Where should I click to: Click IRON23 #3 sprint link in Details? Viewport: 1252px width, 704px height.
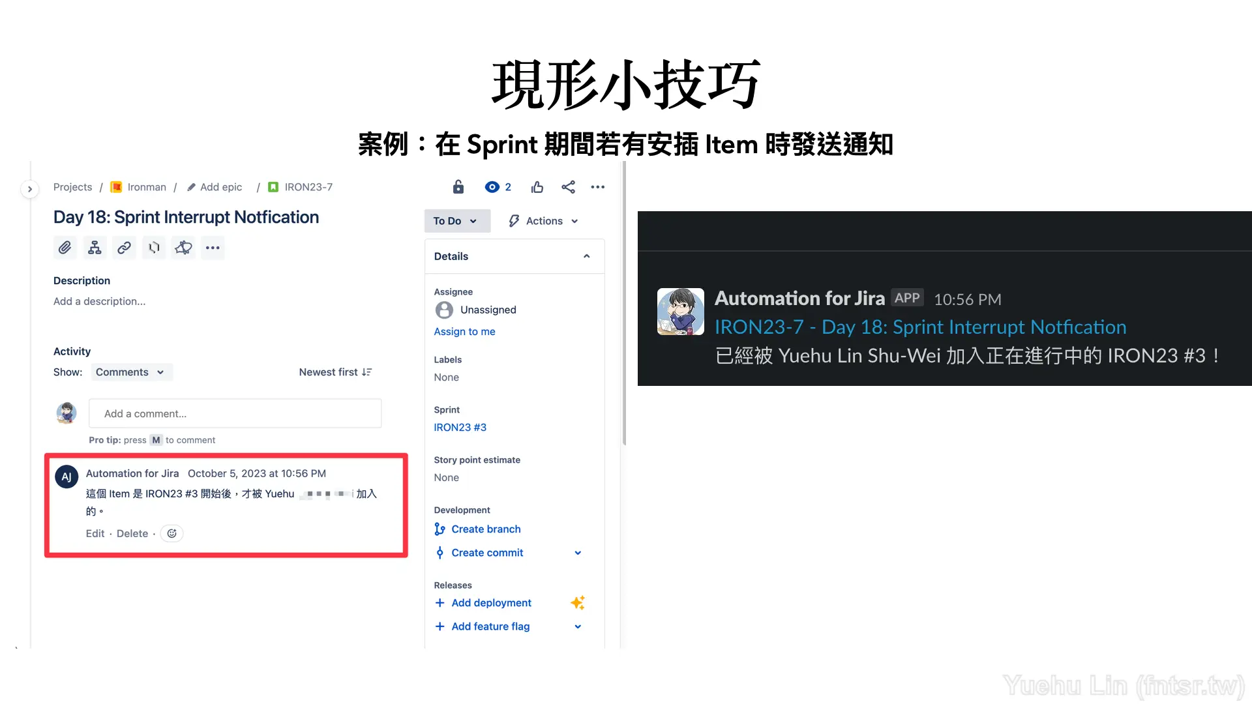[459, 427]
